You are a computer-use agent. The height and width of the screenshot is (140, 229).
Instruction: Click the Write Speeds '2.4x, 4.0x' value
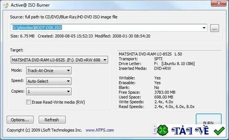[x=164, y=102]
